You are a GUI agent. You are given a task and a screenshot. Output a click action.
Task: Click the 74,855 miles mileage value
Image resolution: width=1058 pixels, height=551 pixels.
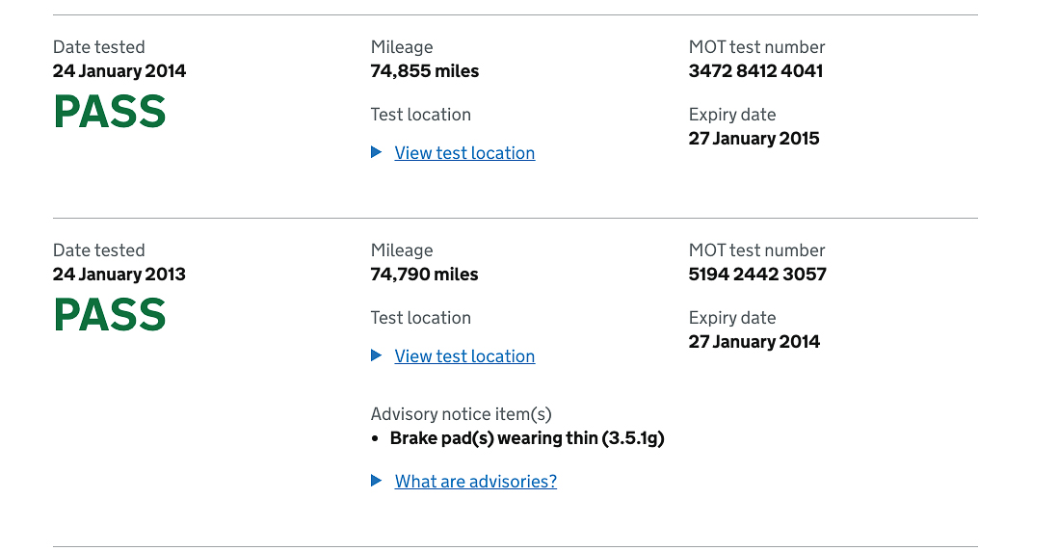coord(424,71)
